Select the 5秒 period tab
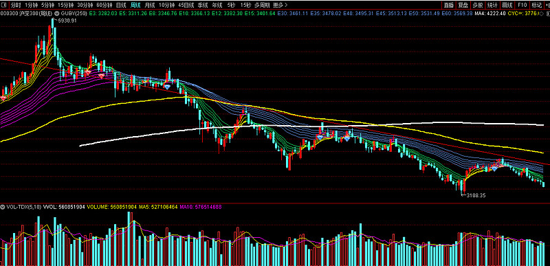 pyautogui.click(x=231, y=5)
